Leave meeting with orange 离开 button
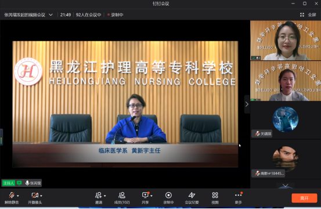The image size is (321, 209). tap(304, 198)
